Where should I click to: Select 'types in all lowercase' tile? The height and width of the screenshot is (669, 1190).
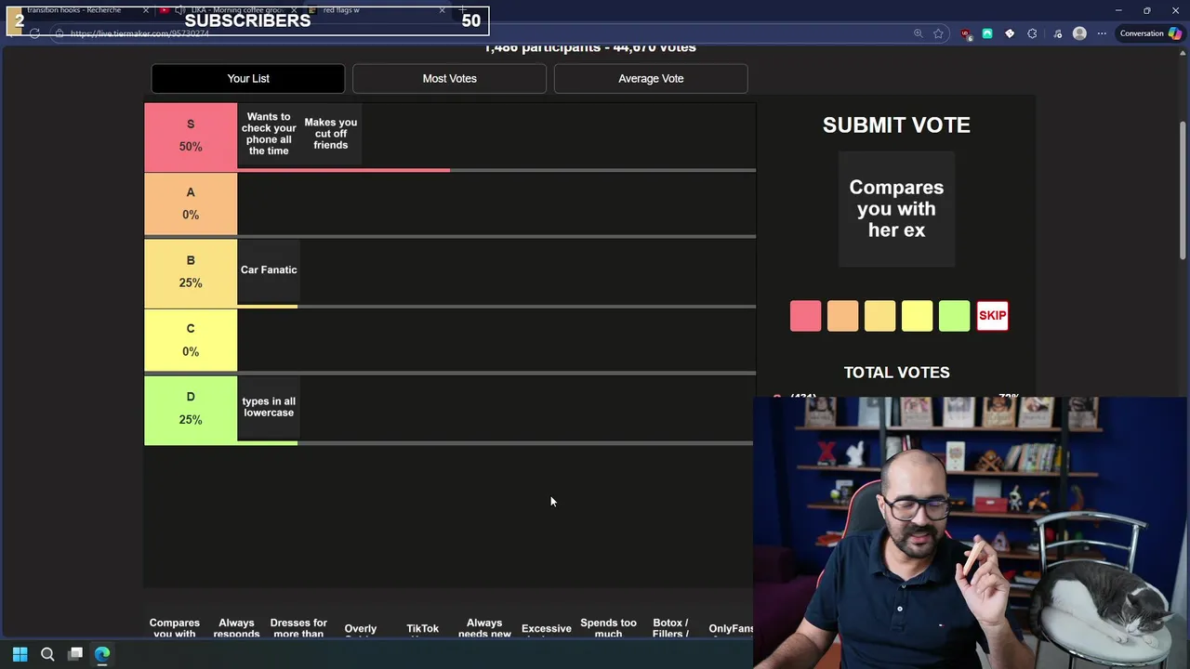click(x=269, y=407)
